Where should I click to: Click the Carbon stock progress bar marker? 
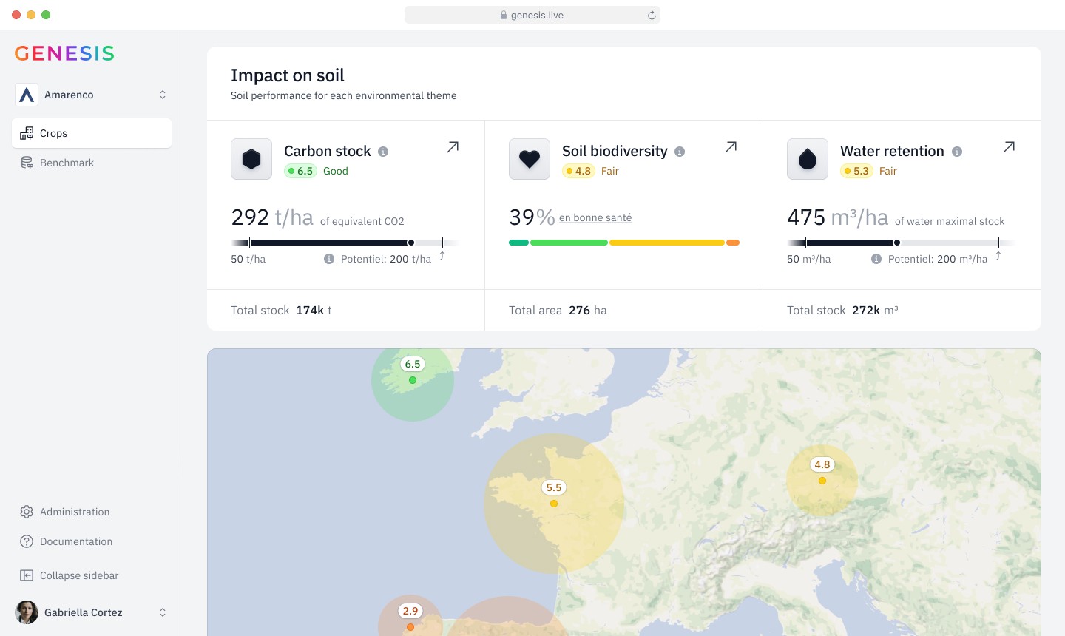point(411,243)
